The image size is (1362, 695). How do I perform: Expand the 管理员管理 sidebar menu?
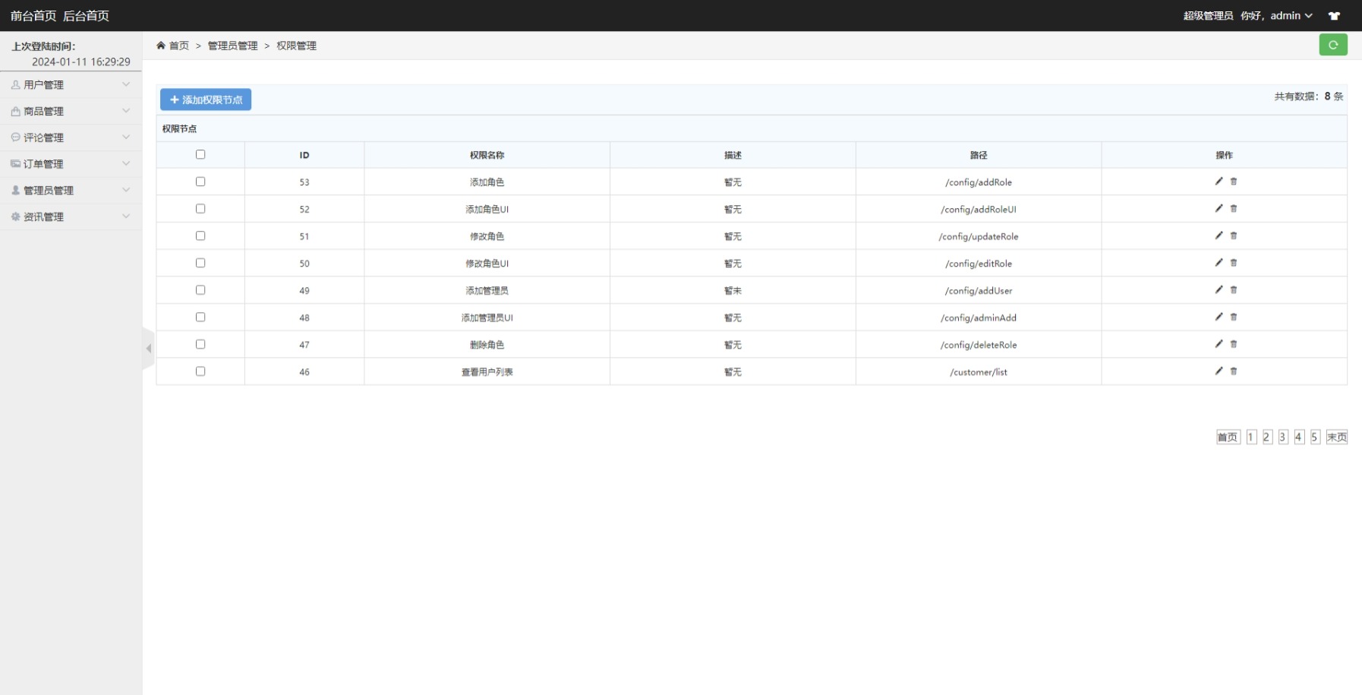pos(71,190)
